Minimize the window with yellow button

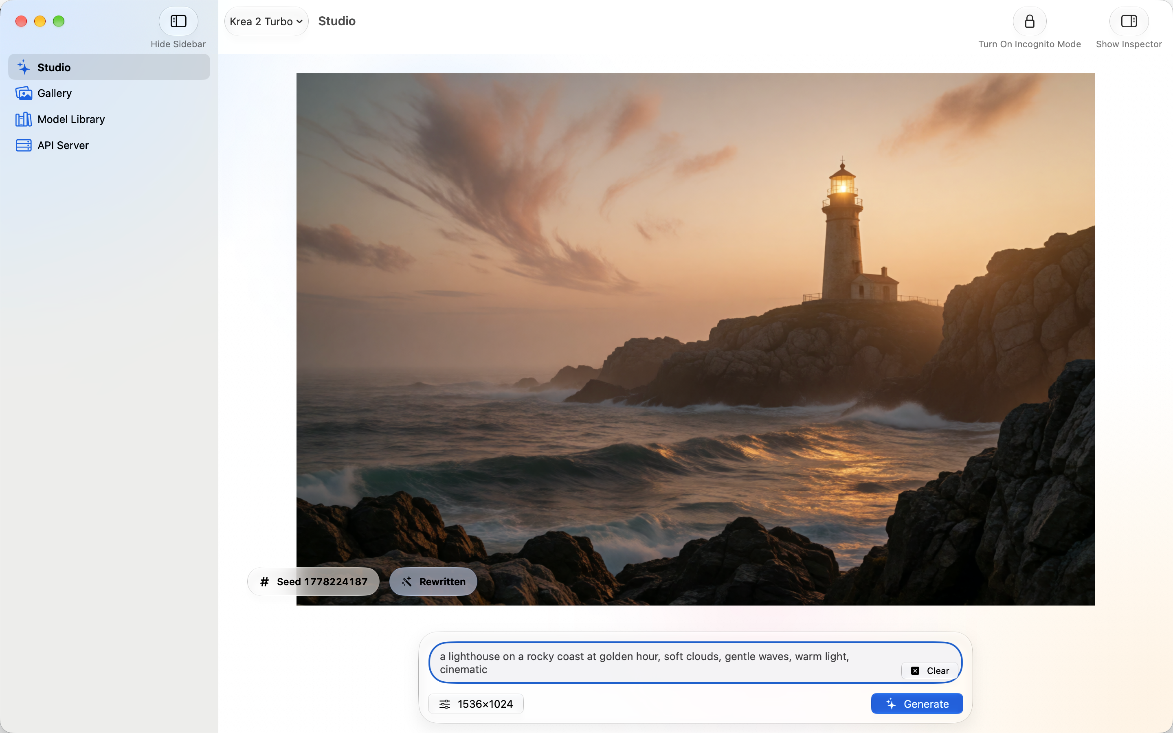click(40, 21)
